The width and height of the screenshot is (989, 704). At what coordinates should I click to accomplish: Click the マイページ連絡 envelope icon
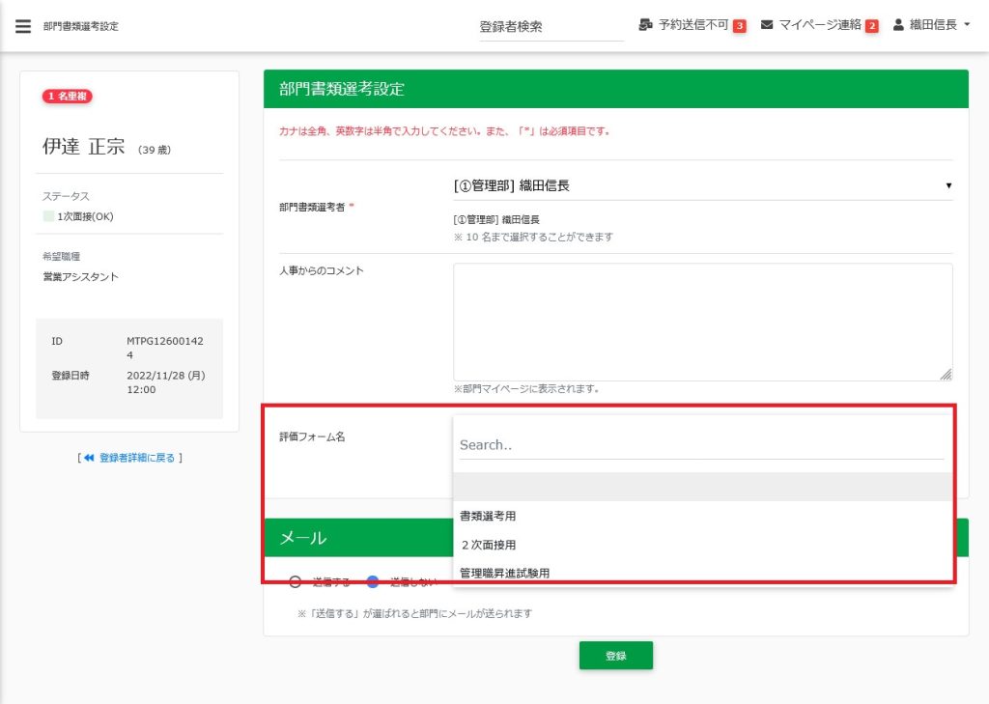767,25
